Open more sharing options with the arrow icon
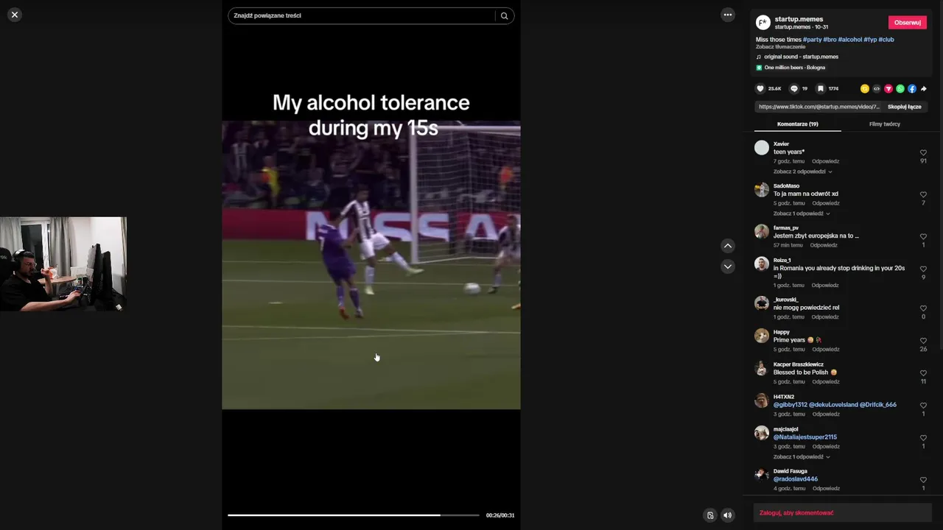This screenshot has width=943, height=530. pyautogui.click(x=924, y=89)
